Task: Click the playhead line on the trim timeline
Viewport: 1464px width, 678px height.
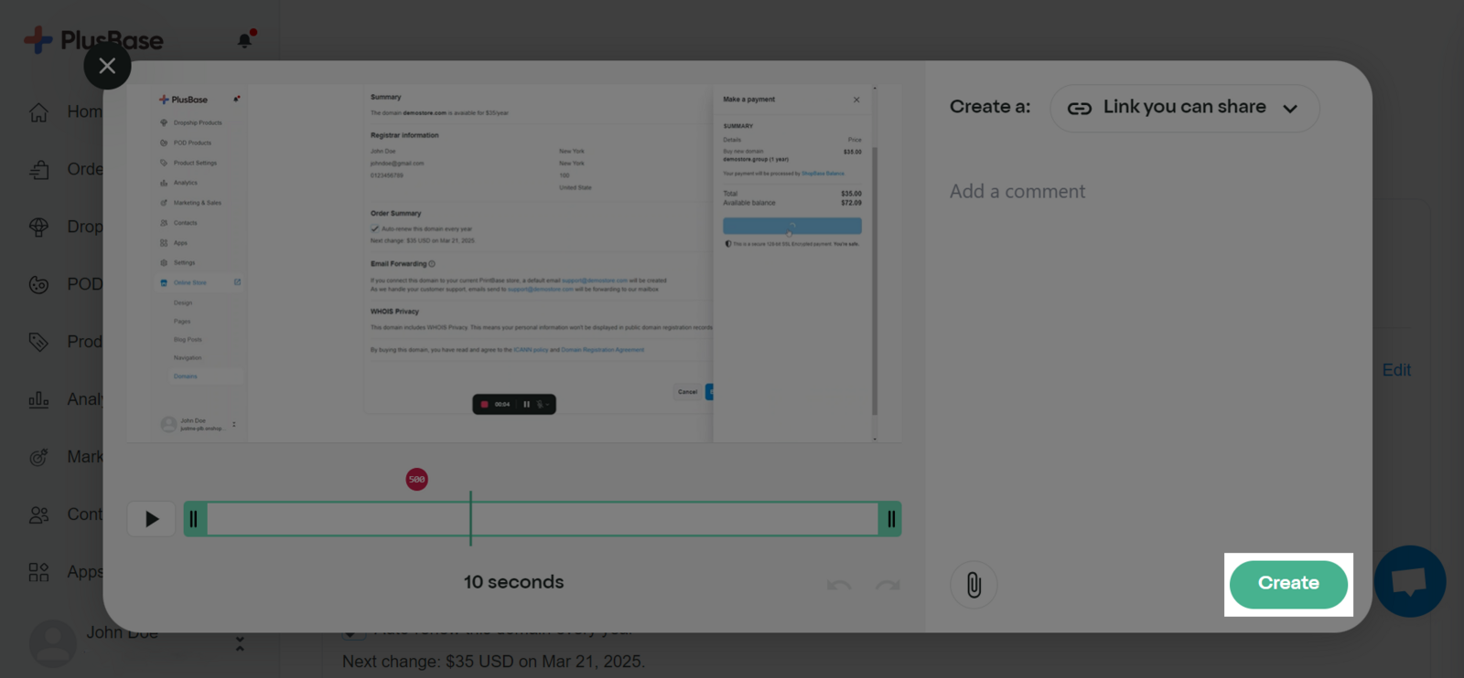Action: pyautogui.click(x=470, y=519)
